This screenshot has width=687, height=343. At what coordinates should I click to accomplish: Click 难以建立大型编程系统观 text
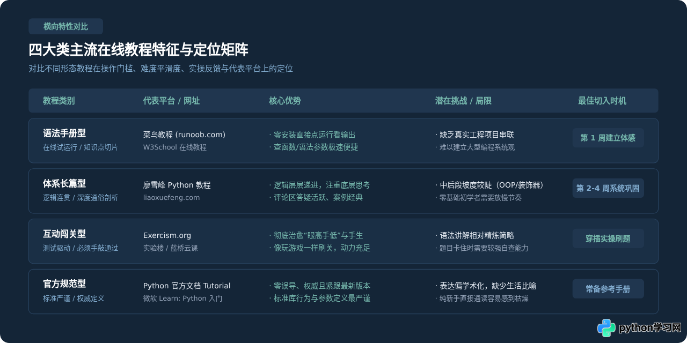475,147
